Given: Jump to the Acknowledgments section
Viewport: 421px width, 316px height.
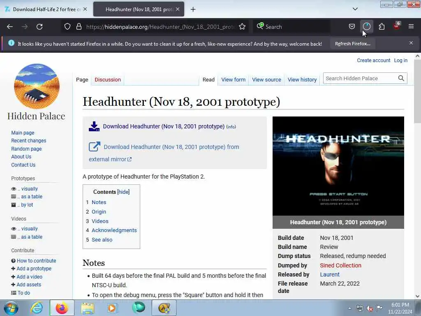Looking at the screenshot, I should [114, 230].
